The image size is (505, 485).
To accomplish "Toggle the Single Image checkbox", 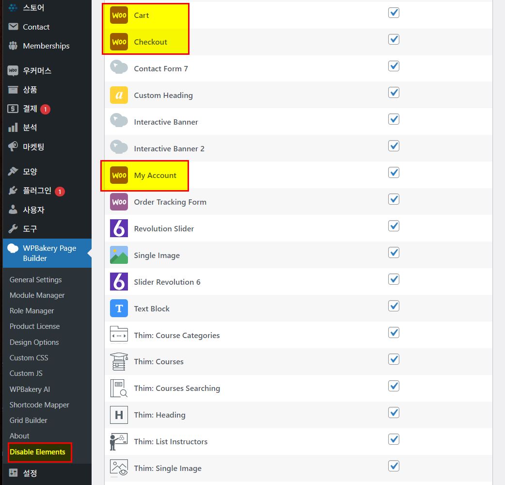I will click(x=394, y=252).
